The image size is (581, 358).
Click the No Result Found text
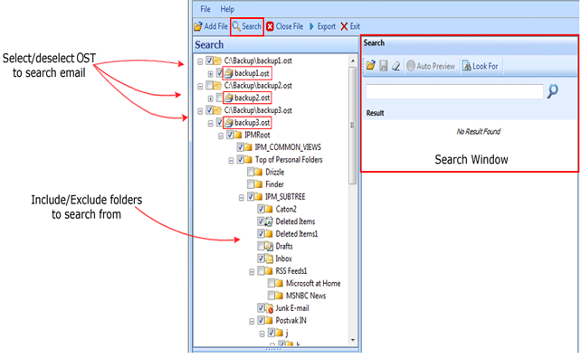click(x=479, y=131)
